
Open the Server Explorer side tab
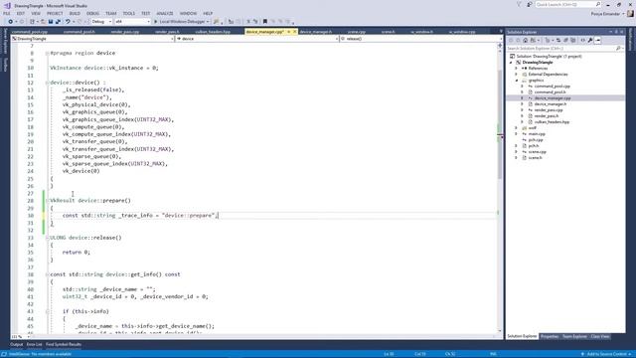click(x=5, y=41)
